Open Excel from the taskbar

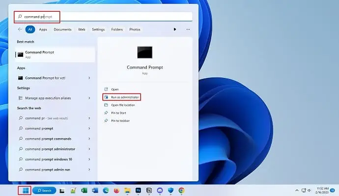[84, 190]
